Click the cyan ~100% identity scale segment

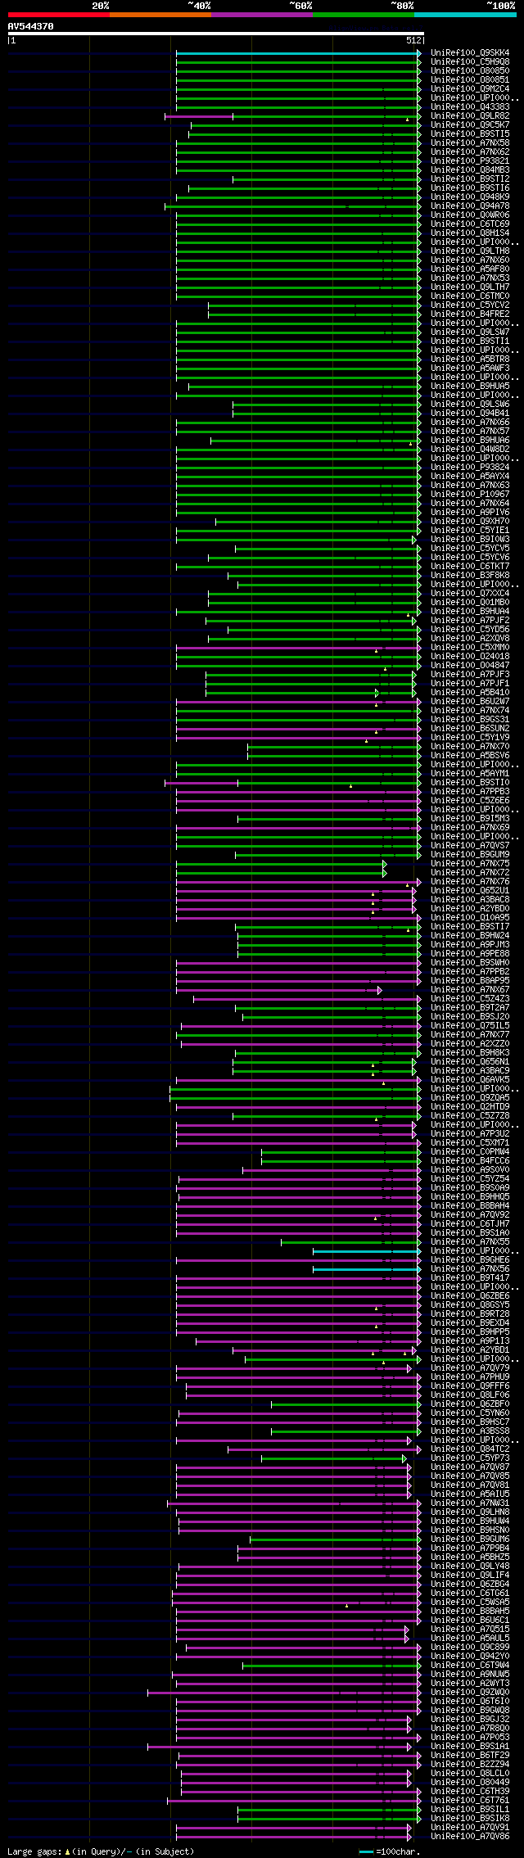tap(465, 15)
